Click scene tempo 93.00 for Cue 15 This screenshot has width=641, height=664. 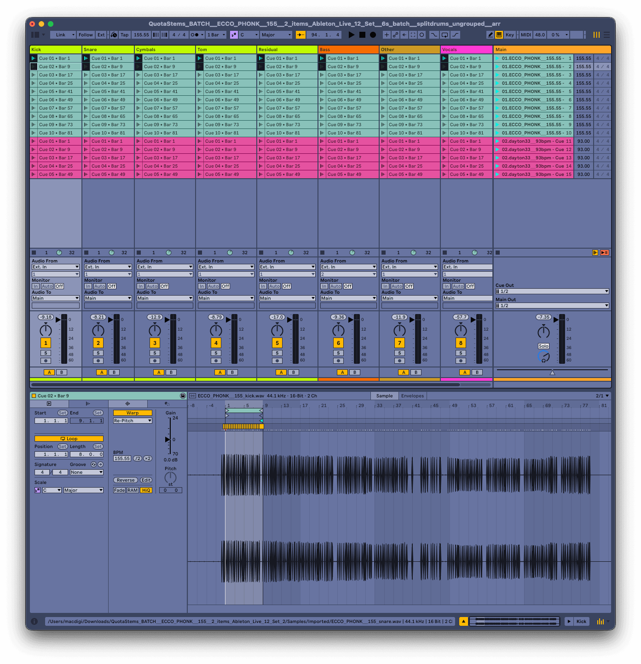pyautogui.click(x=583, y=175)
